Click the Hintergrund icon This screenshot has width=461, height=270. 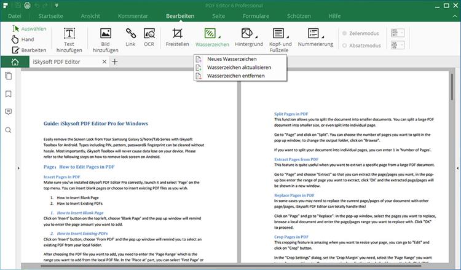246,33
